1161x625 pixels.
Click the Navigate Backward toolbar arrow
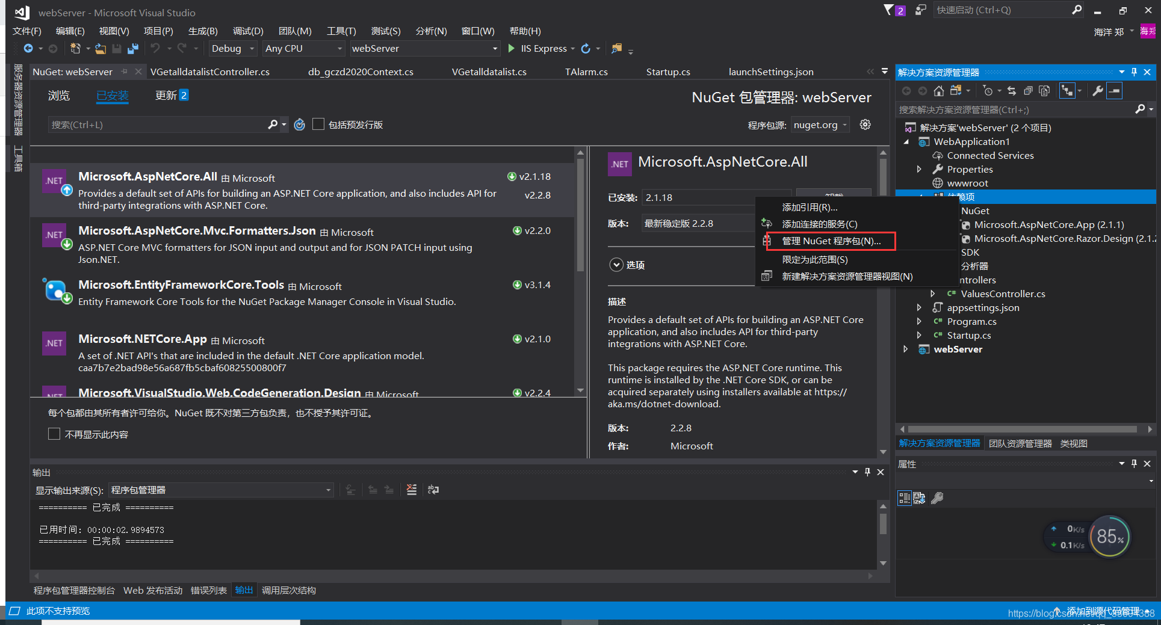[x=28, y=48]
